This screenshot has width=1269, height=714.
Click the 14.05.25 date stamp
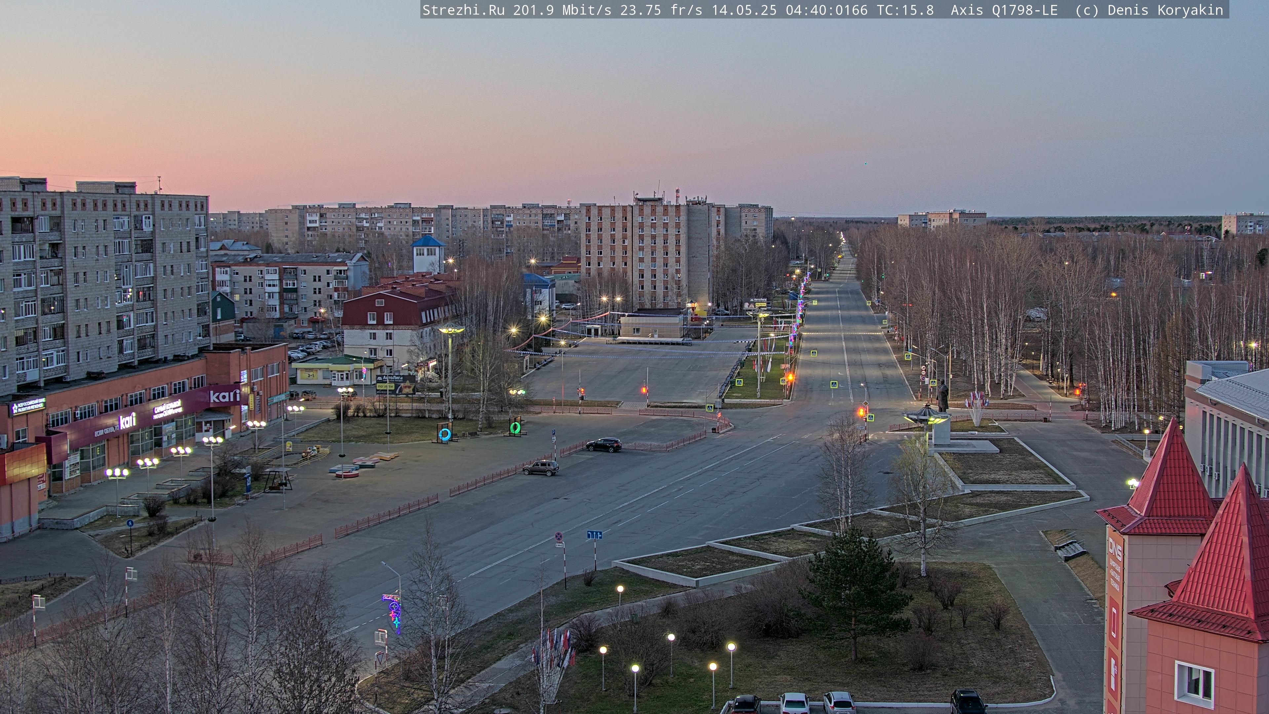744,10
